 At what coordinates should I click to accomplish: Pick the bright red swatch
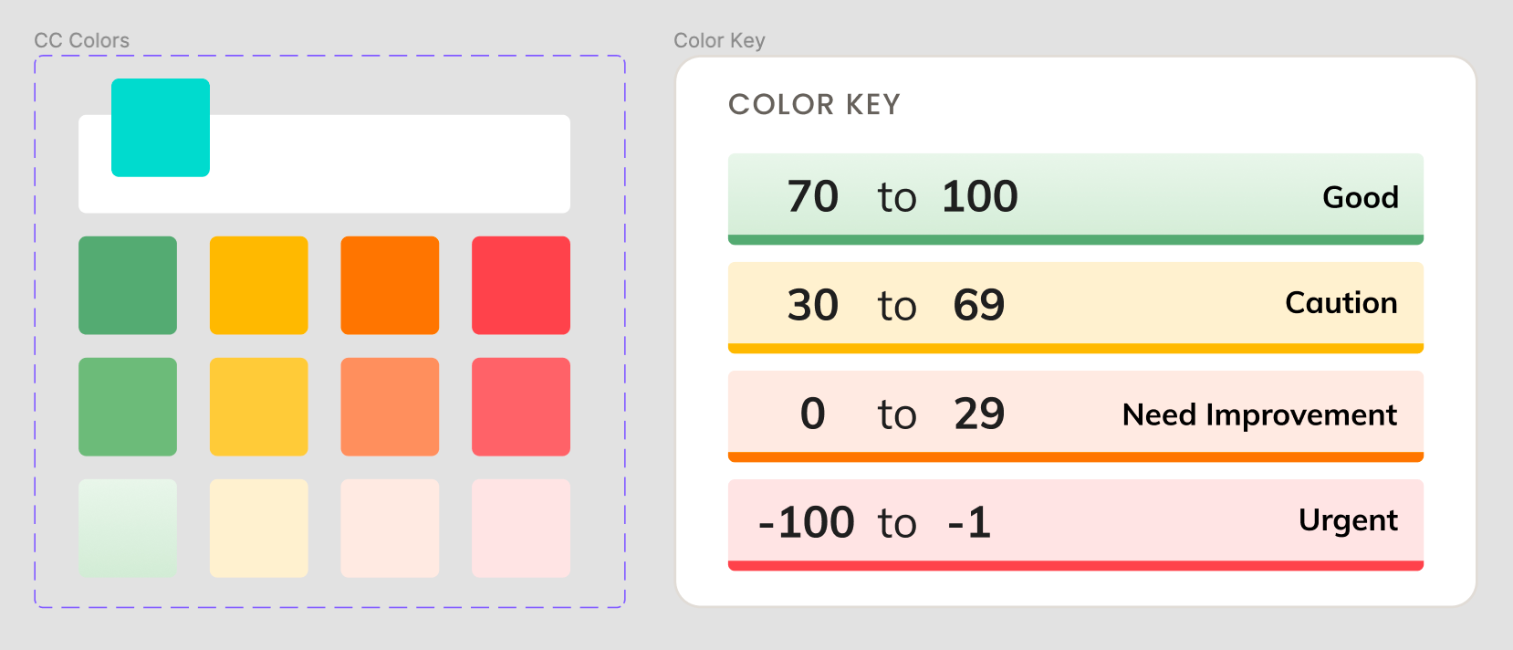521,286
